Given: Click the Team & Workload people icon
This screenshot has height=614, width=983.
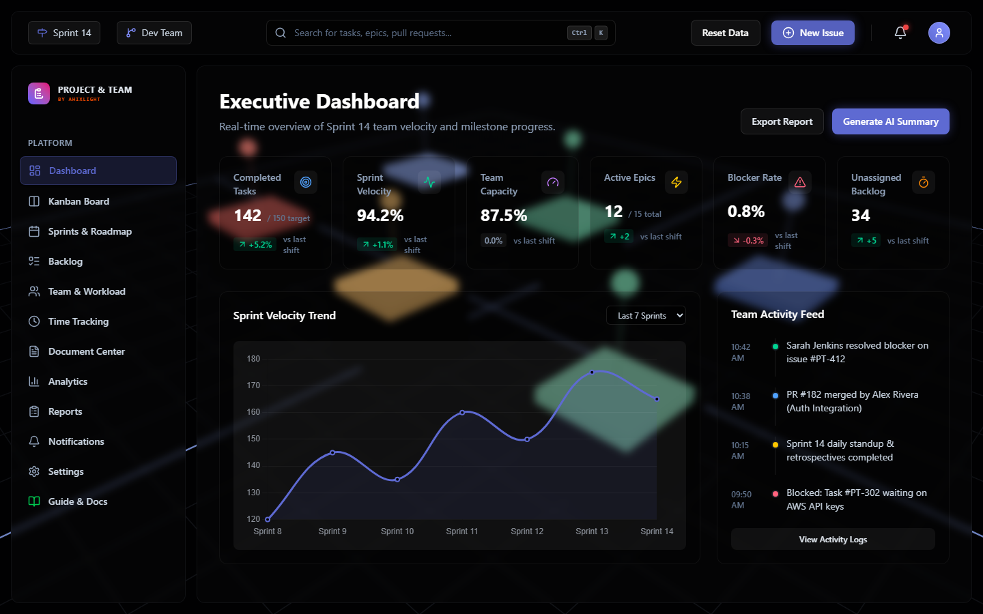Looking at the screenshot, I should (34, 291).
